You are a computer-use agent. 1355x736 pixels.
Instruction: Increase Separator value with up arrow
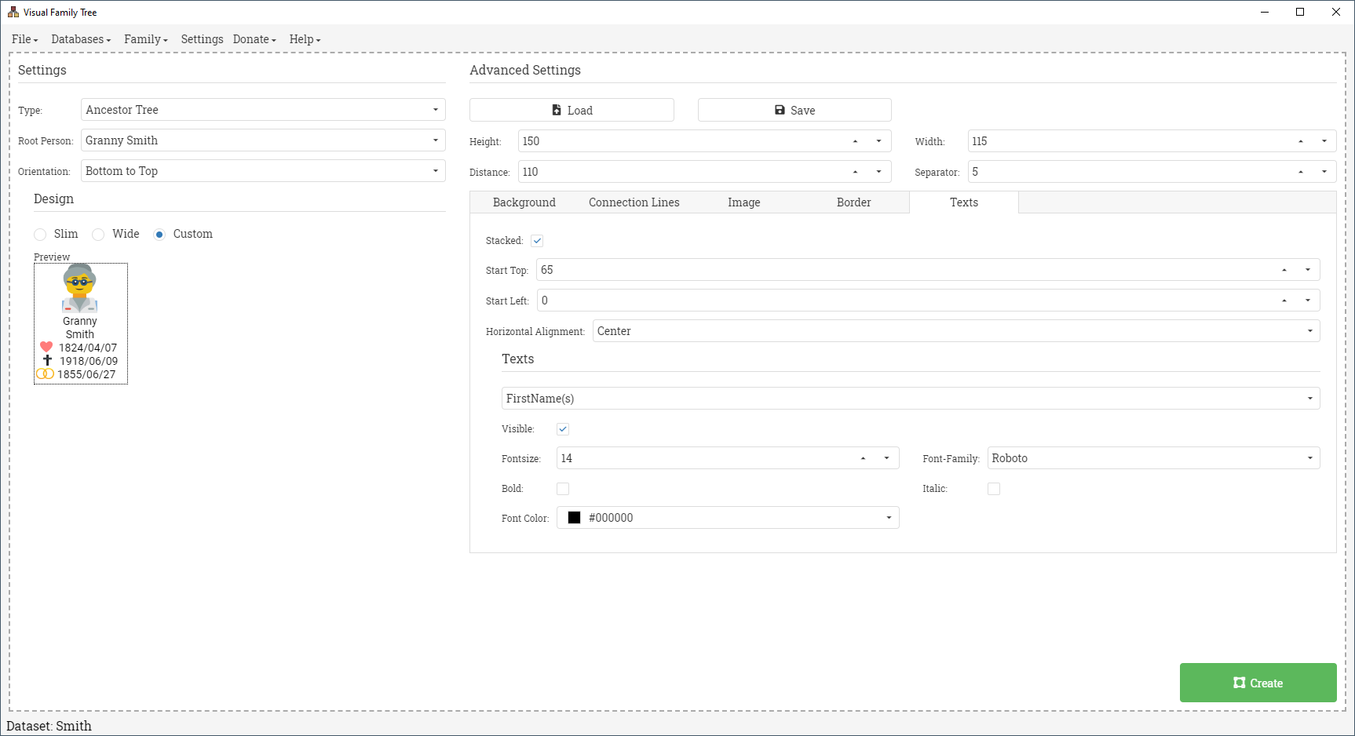(x=1301, y=172)
